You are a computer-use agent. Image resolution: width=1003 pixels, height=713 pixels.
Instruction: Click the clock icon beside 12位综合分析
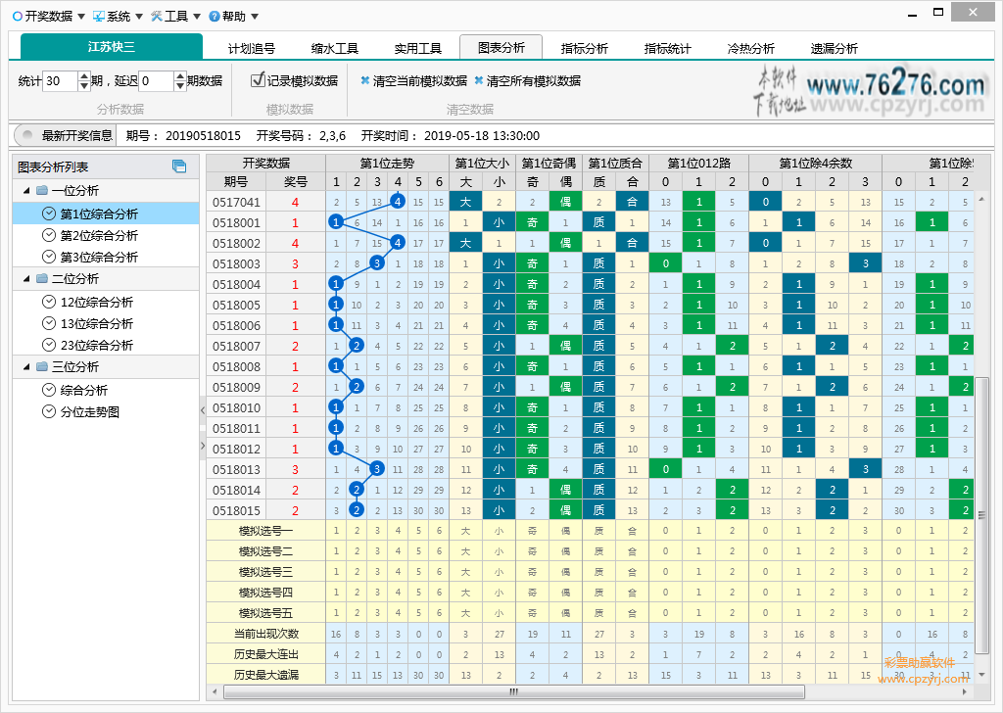(x=49, y=302)
